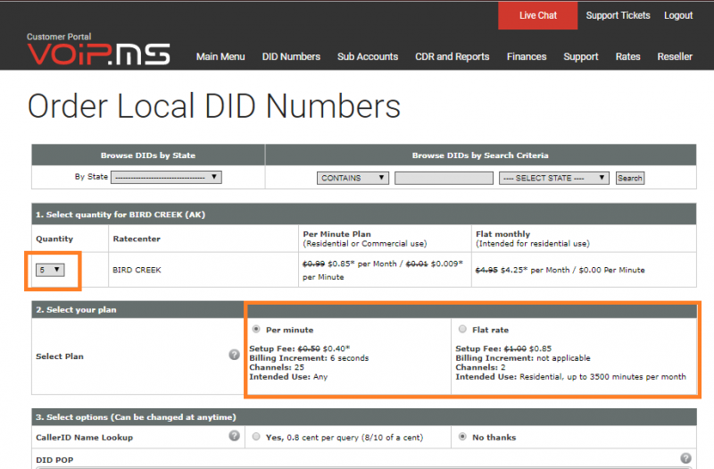Image resolution: width=714 pixels, height=469 pixels.
Task: Open help icon for Select Plan
Action: pyautogui.click(x=234, y=355)
